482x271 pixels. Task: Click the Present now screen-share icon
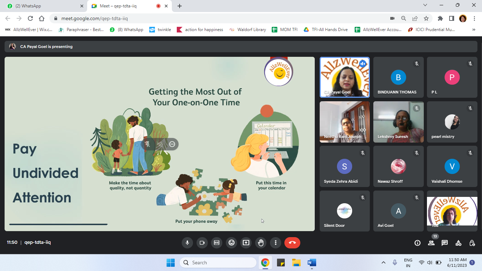click(x=246, y=243)
